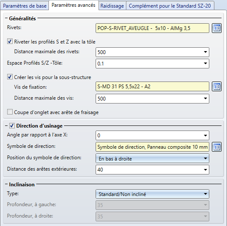227x226 pixels.
Task: Click the Angle par rapport à l'axe X field
Action: 152,135
